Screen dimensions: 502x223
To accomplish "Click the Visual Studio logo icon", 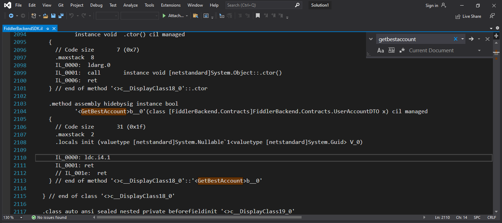I will coord(7,5).
